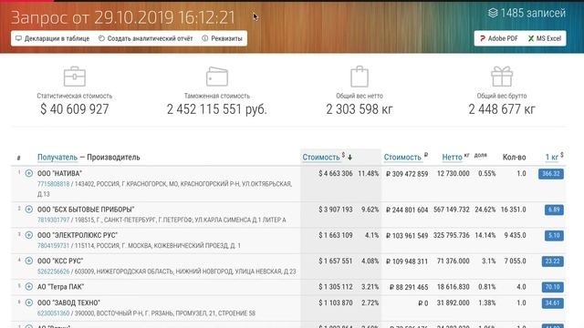Sort by Получатель column
The width and height of the screenshot is (584, 328).
pyautogui.click(x=57, y=158)
